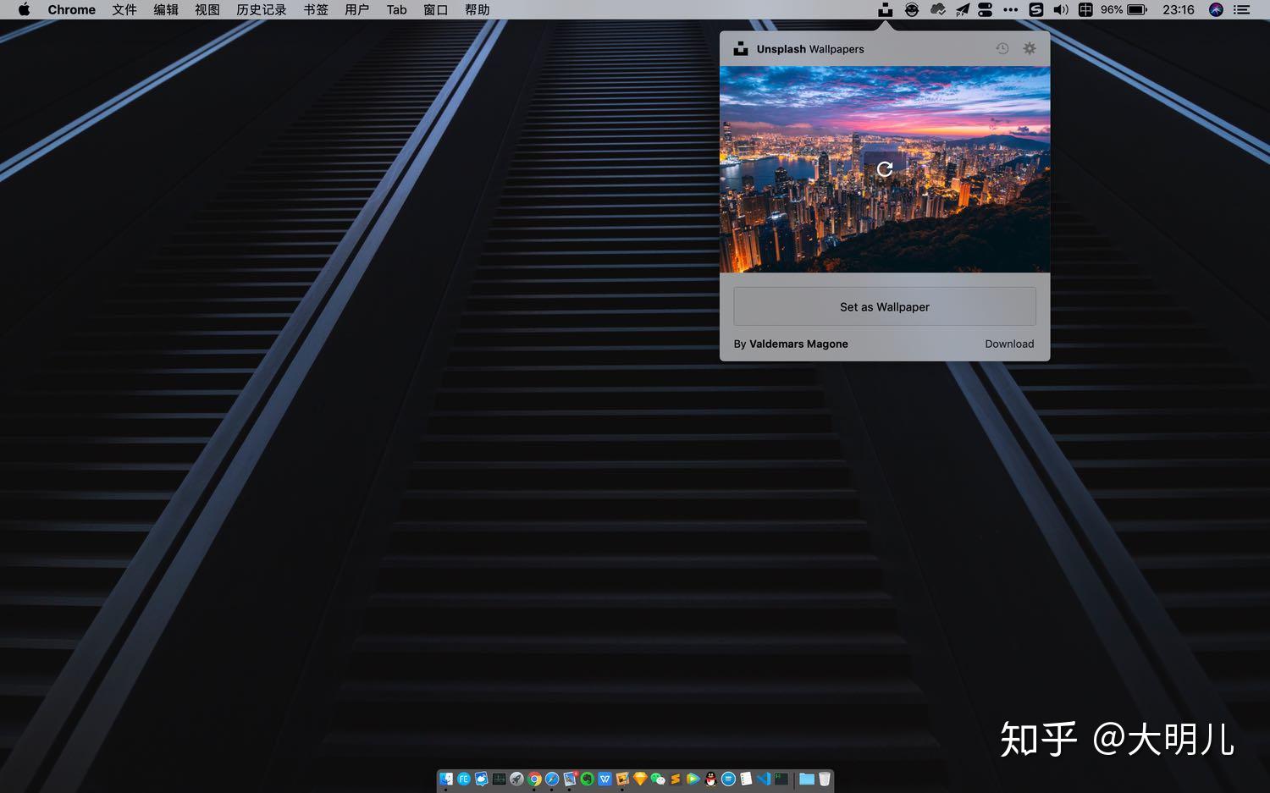Open the Unsplash Wallpapers settings gear
This screenshot has width=1270, height=793.
click(x=1030, y=48)
